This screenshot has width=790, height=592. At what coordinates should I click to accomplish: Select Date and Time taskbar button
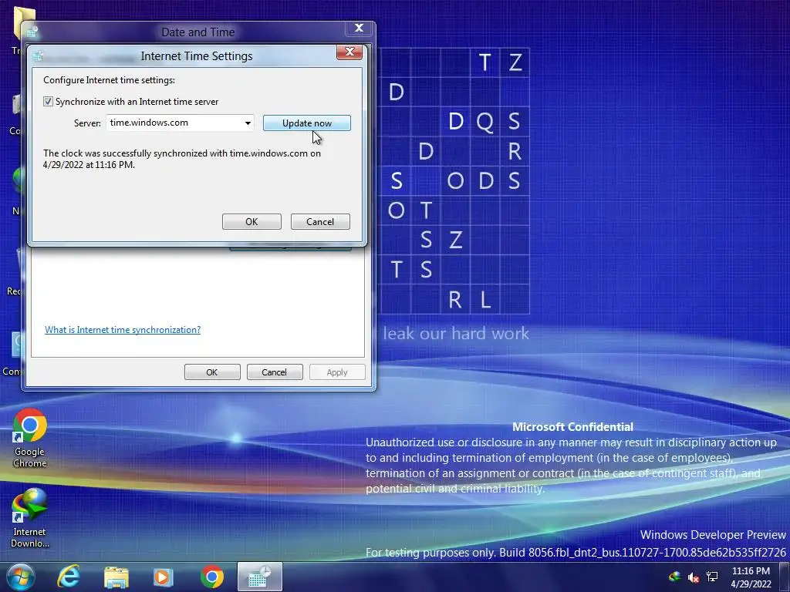[259, 577]
